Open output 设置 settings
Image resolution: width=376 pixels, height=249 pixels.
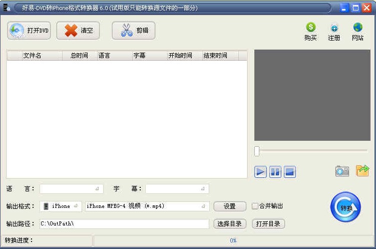(229, 206)
